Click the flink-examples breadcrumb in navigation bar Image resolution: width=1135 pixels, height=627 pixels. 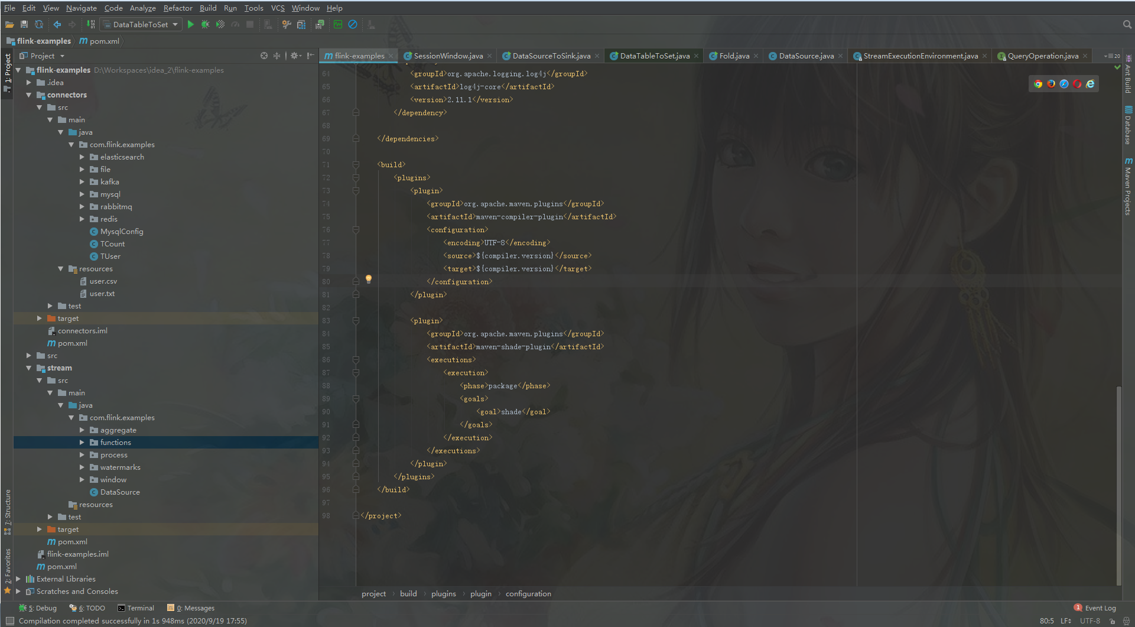[38, 41]
